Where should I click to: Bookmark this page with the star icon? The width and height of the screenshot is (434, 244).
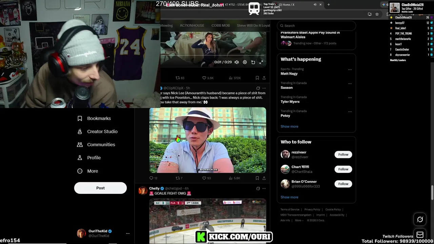[x=377, y=14]
